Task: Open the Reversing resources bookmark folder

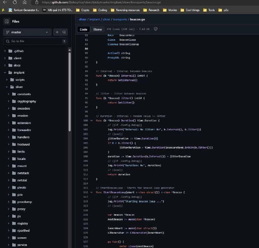Action: pyautogui.click(x=125, y=10)
